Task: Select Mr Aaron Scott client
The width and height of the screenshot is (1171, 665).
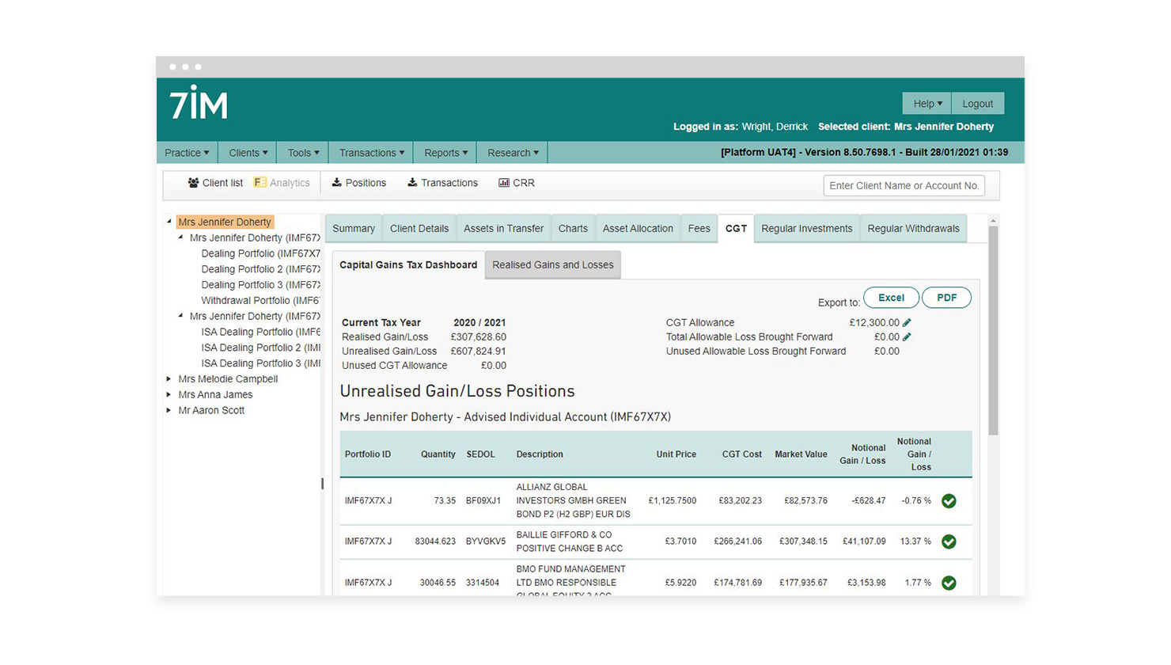Action: click(211, 410)
